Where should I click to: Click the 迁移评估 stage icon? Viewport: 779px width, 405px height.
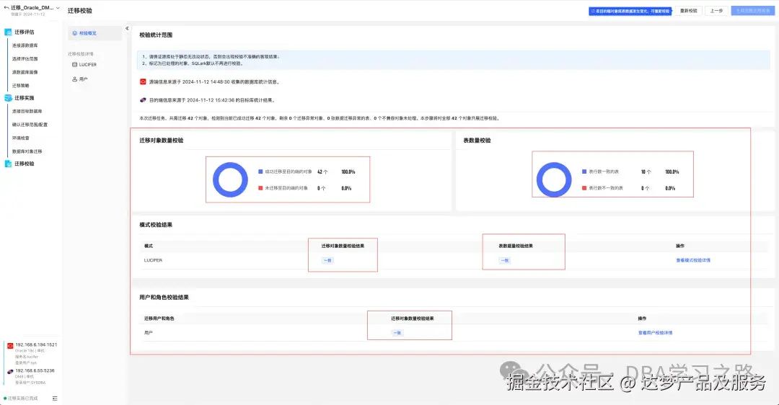(x=8, y=32)
